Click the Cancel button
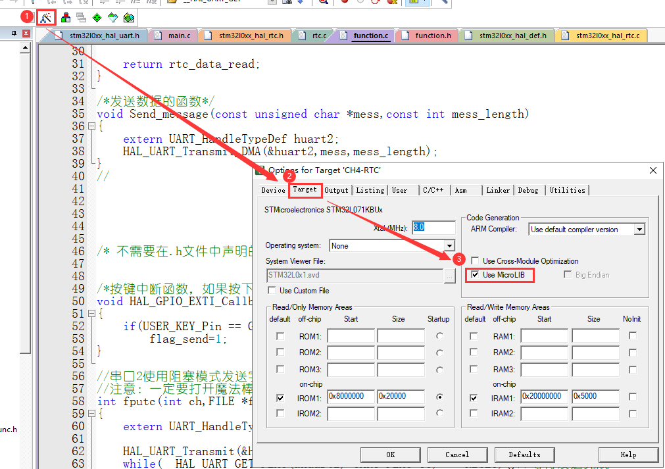This screenshot has height=469, width=665. [456, 455]
